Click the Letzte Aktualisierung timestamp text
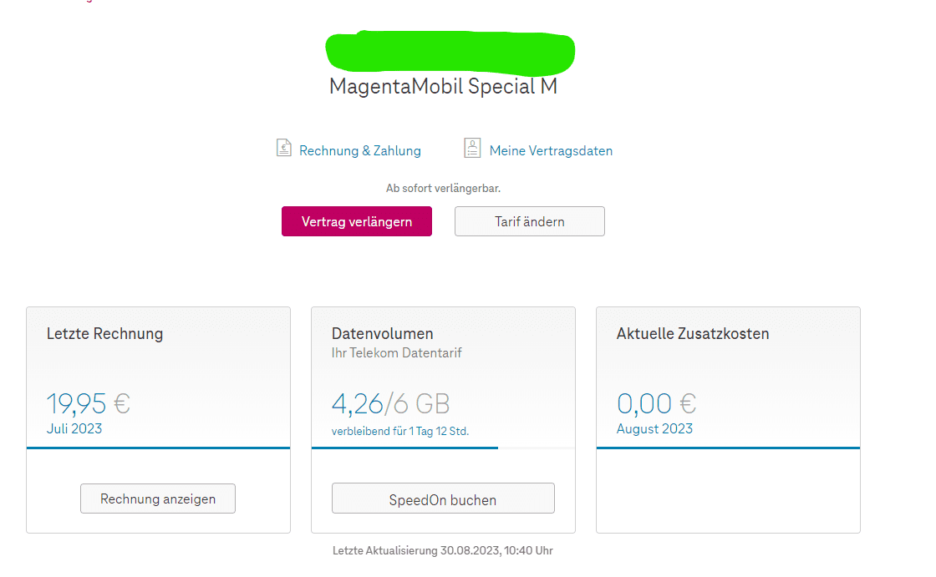 (443, 551)
